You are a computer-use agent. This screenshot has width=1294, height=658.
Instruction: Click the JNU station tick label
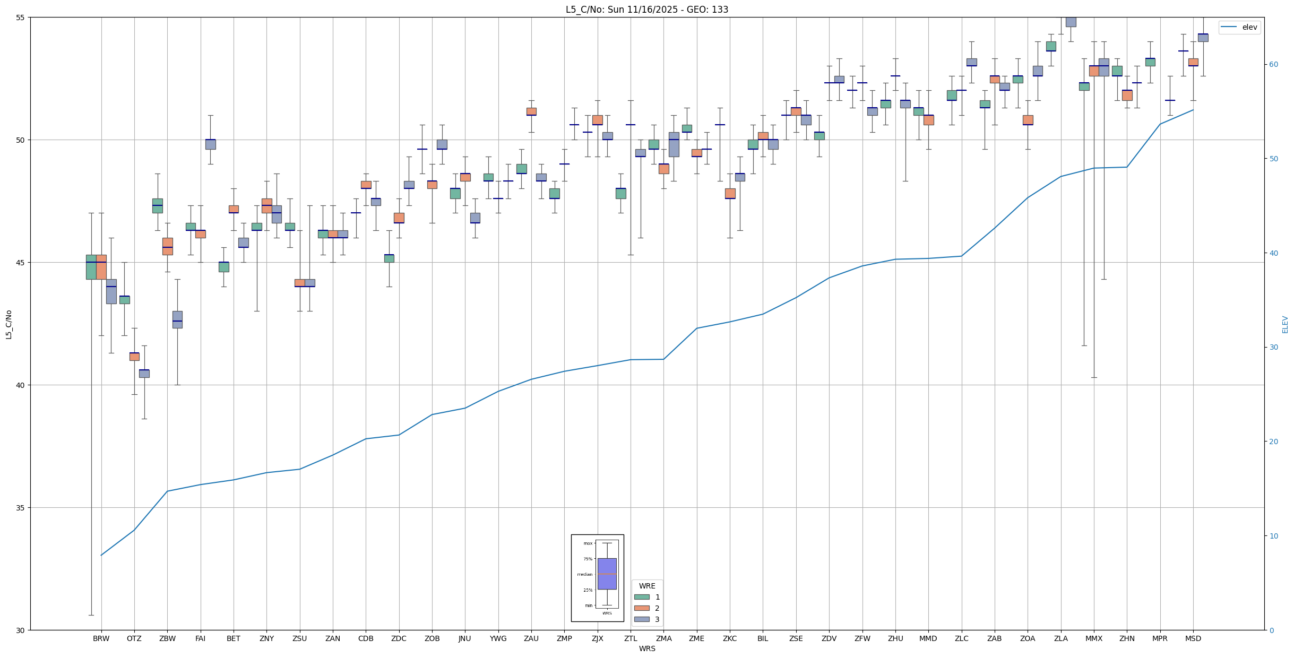(464, 638)
